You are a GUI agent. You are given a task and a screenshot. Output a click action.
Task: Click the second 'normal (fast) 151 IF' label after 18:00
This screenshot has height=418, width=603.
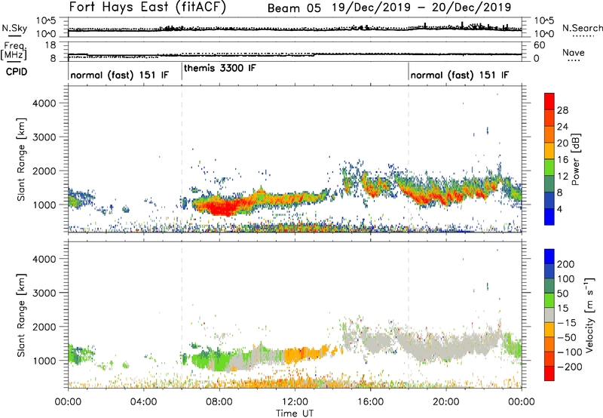[x=460, y=75]
